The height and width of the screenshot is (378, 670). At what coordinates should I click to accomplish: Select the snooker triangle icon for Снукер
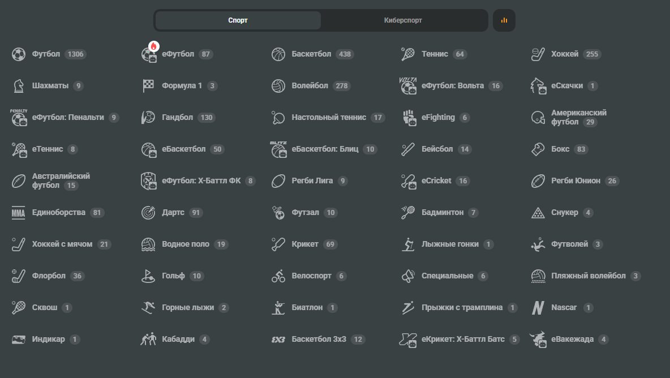point(538,212)
